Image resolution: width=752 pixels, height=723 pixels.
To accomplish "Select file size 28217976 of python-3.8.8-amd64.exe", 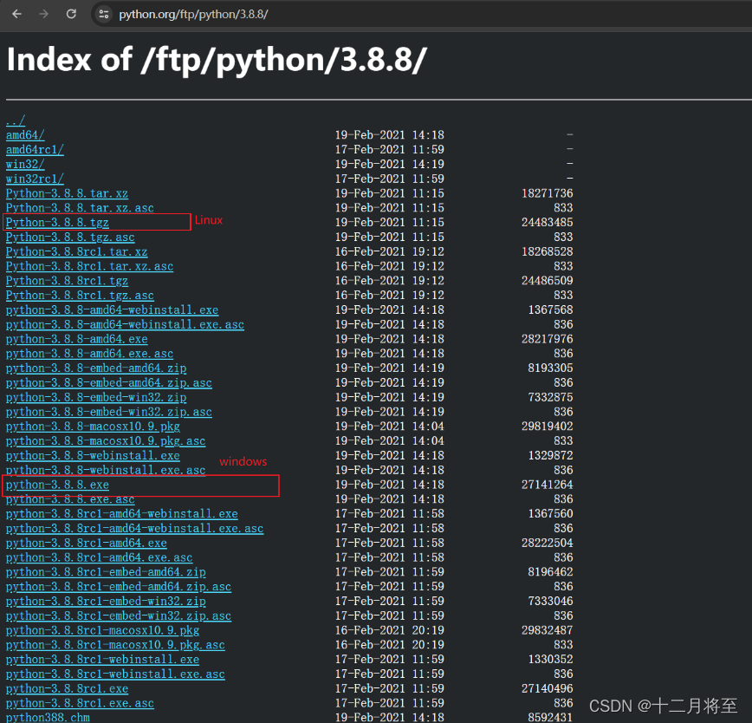I will point(548,339).
